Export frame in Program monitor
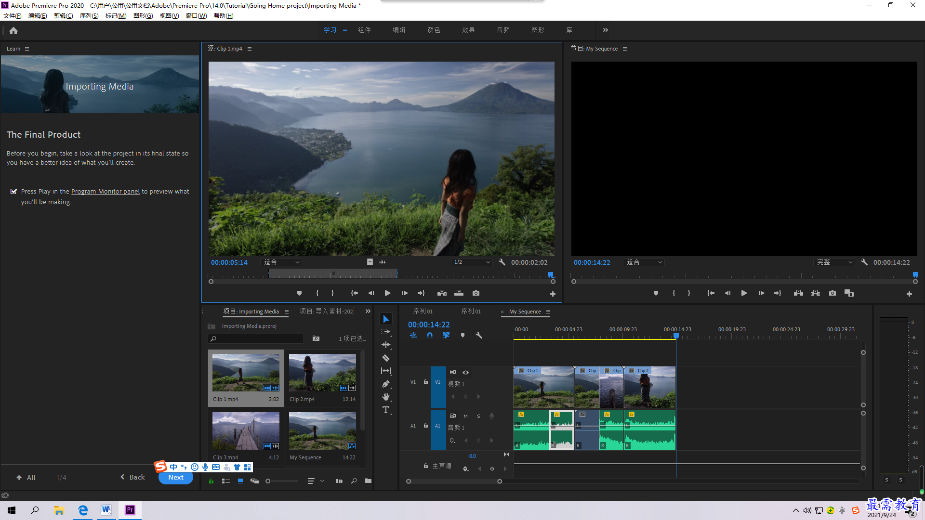 832,293
